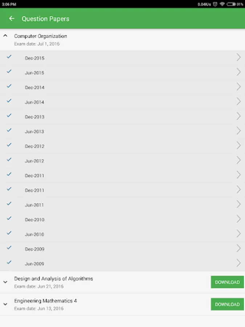The width and height of the screenshot is (245, 327).
Task: Tap the Wi-Fi icon in status bar
Action: tap(222, 4)
